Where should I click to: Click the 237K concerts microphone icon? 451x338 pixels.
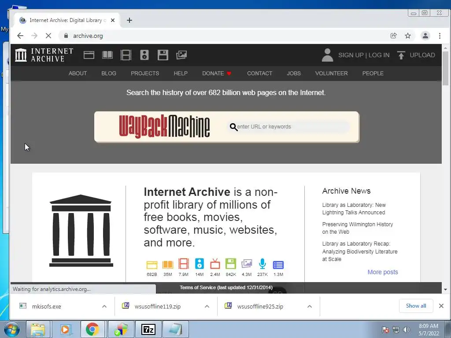262,264
